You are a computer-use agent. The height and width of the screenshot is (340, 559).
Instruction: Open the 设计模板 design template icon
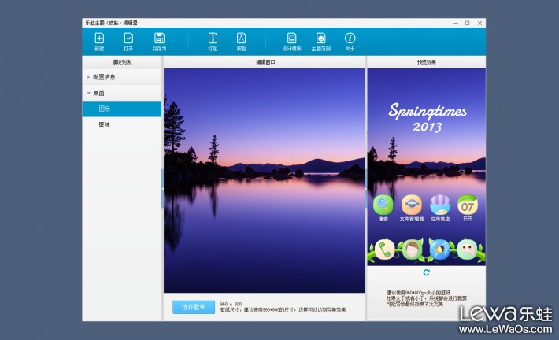click(x=291, y=39)
